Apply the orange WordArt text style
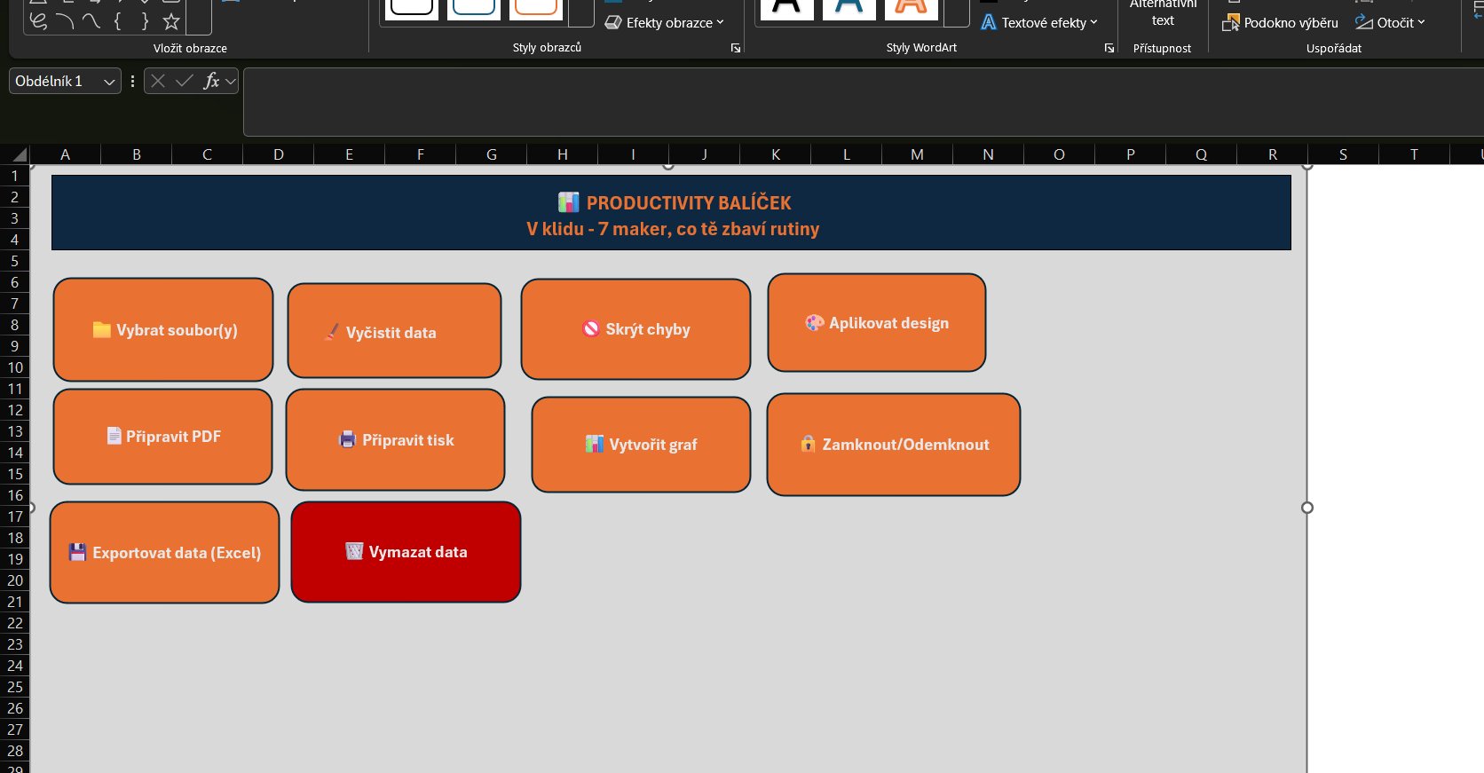The width and height of the screenshot is (1484, 773). point(911,9)
